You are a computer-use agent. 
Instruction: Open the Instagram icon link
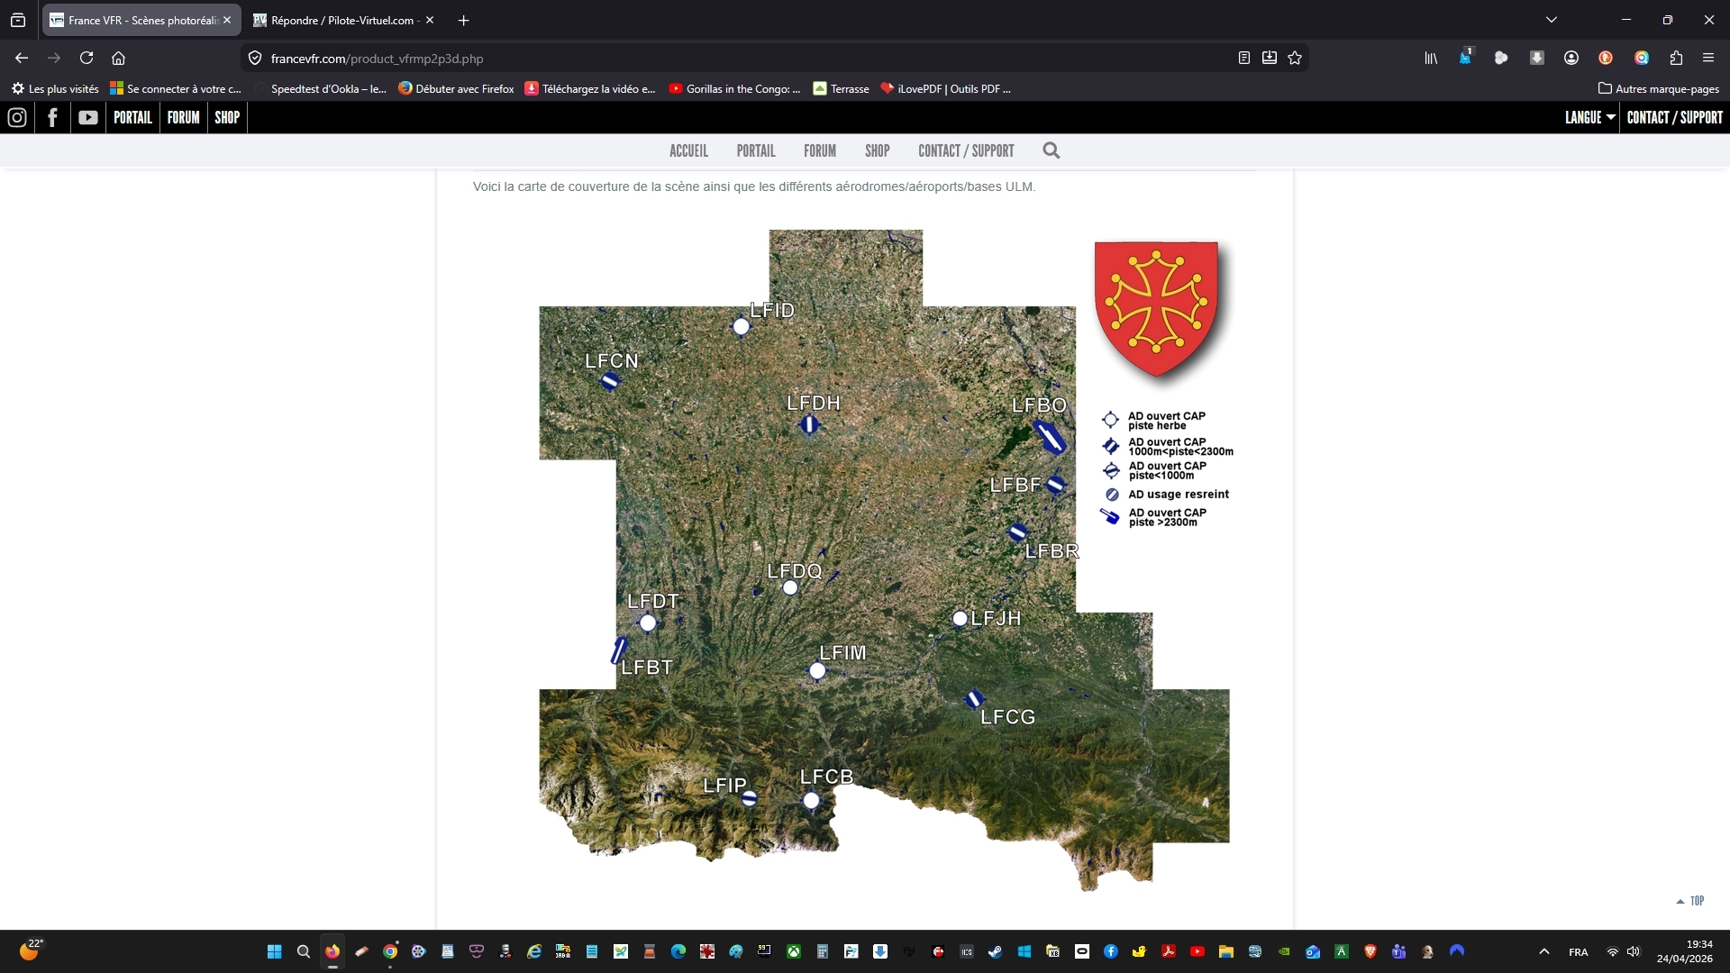click(x=17, y=117)
